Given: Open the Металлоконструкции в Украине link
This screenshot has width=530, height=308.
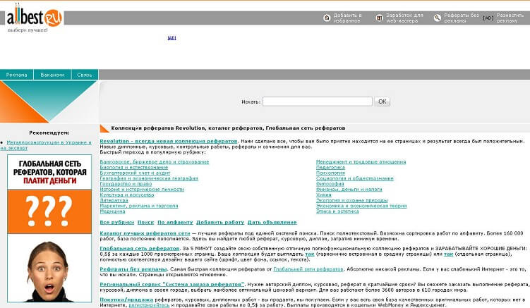Looking at the screenshot, I should point(47,145).
